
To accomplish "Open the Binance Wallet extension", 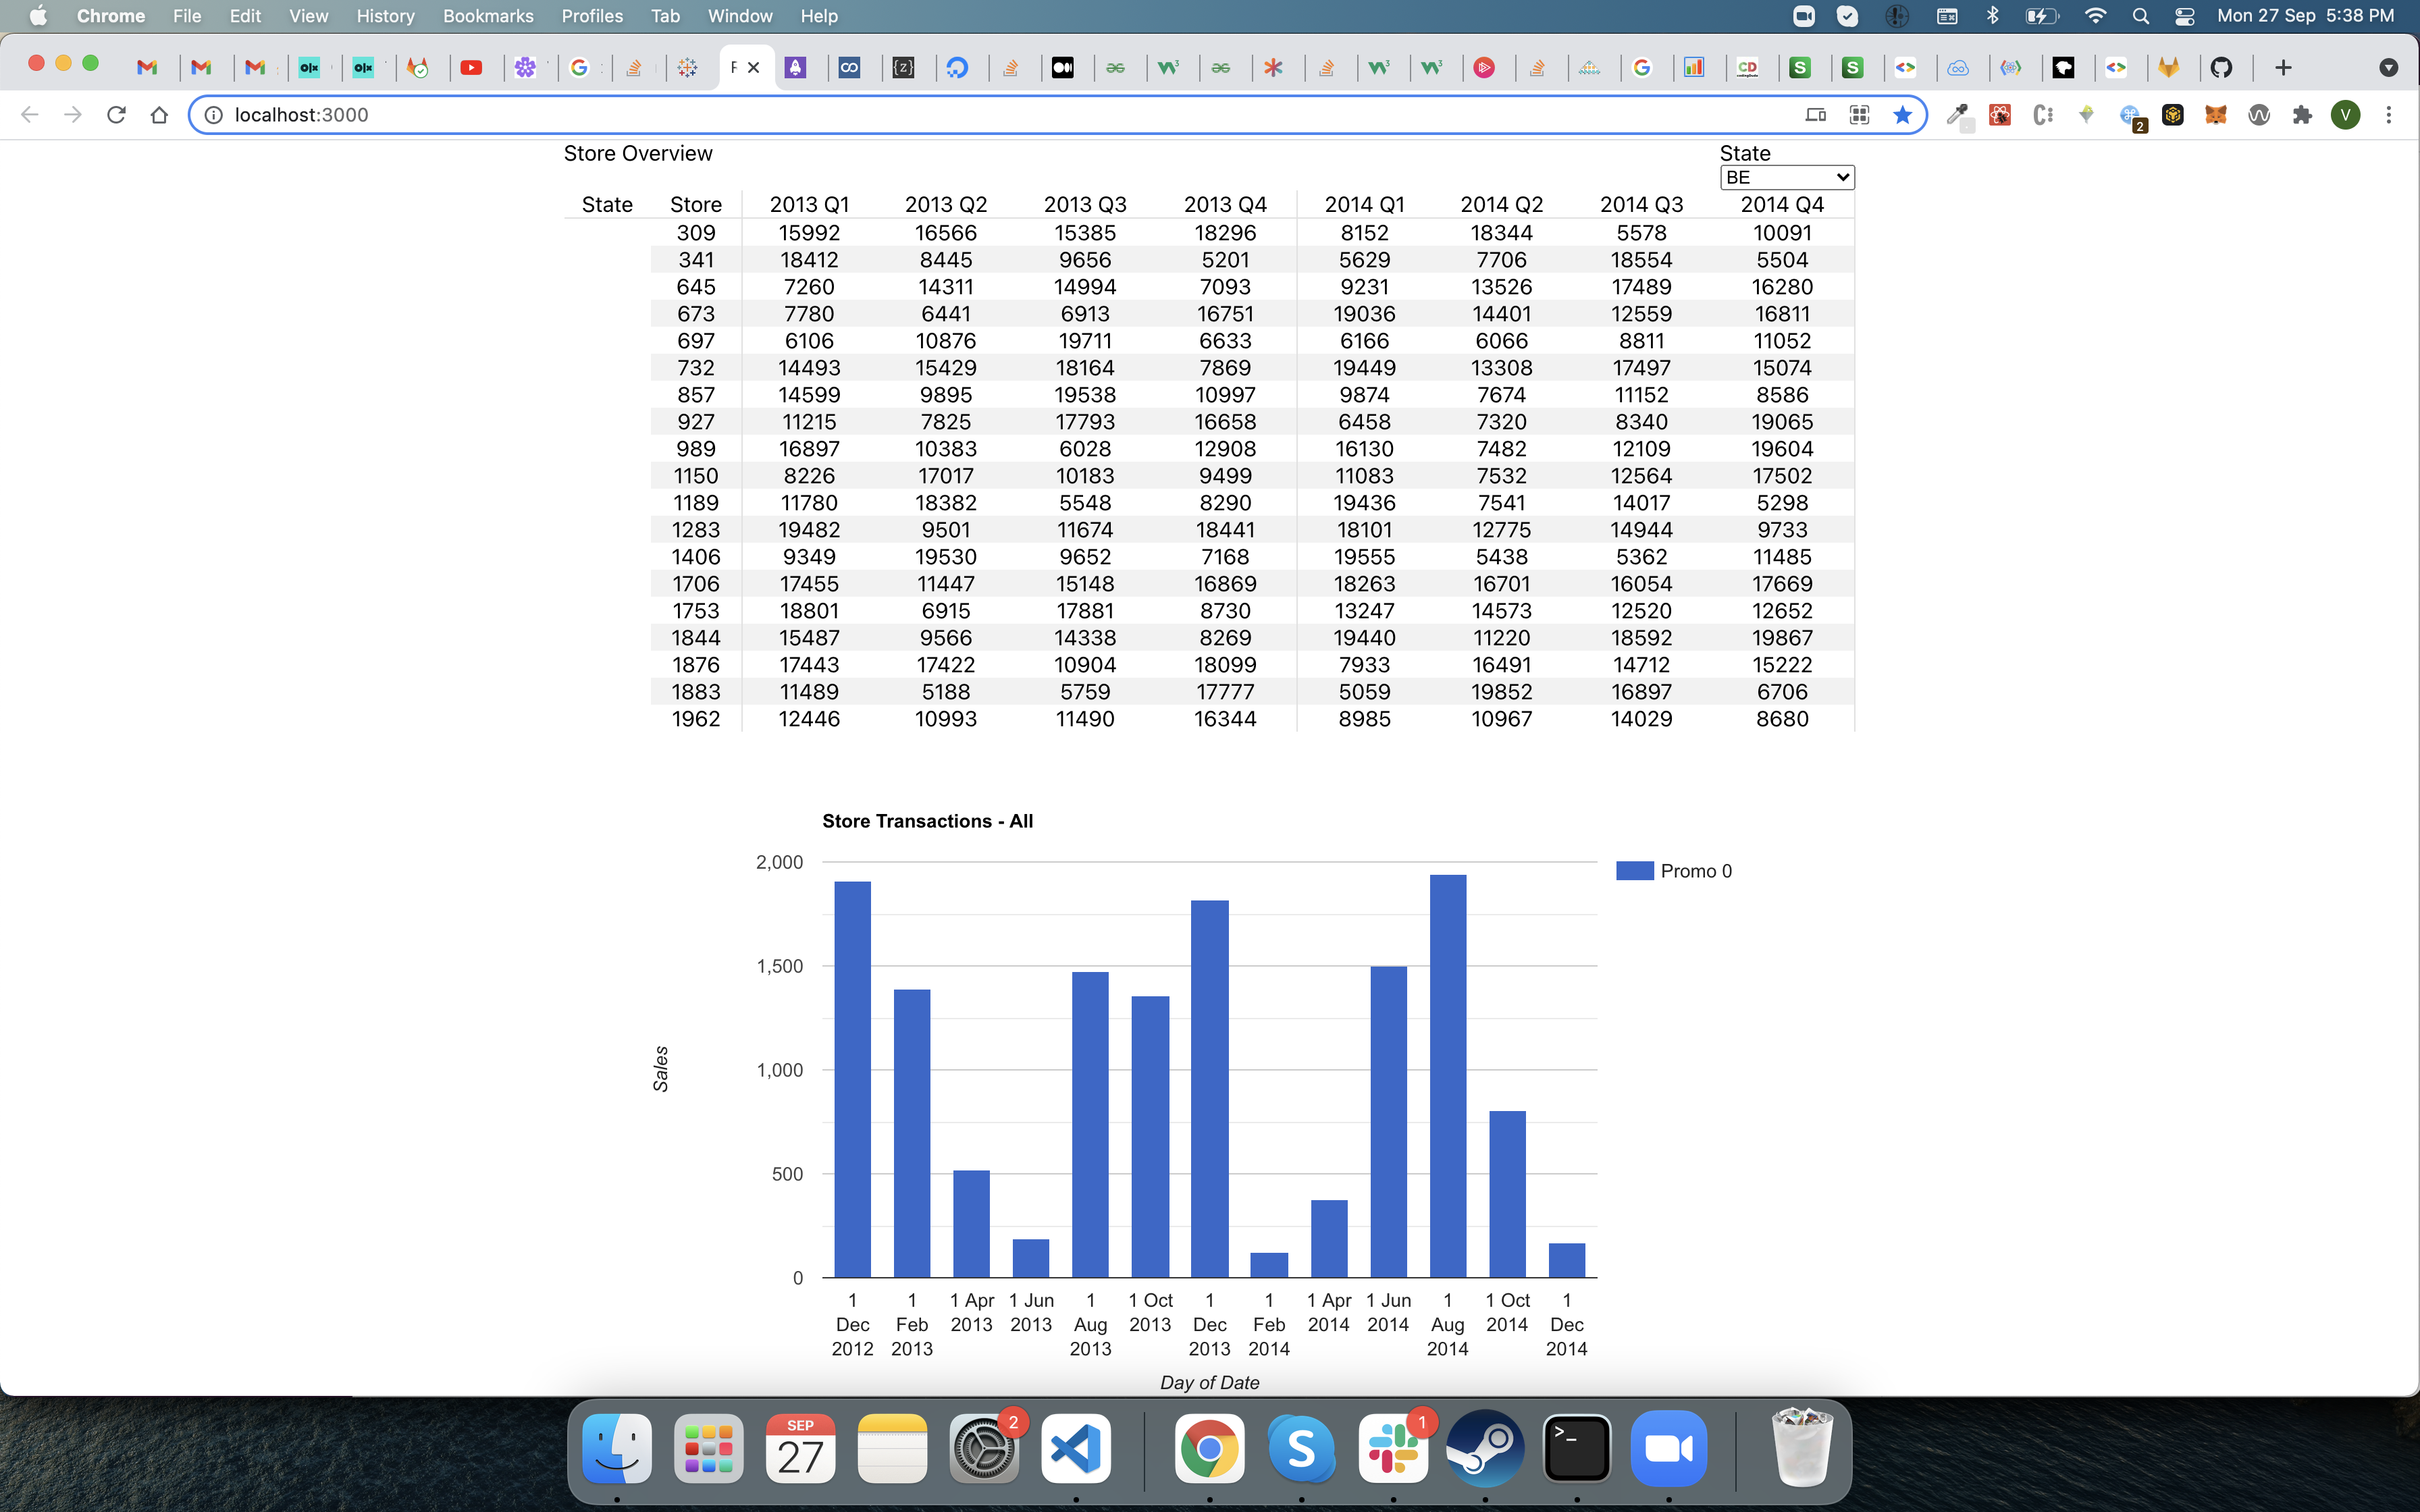I will point(2173,115).
